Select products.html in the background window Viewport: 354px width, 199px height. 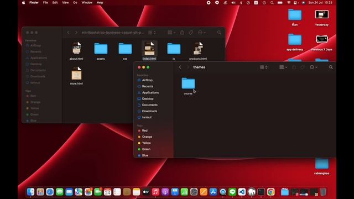[198, 48]
